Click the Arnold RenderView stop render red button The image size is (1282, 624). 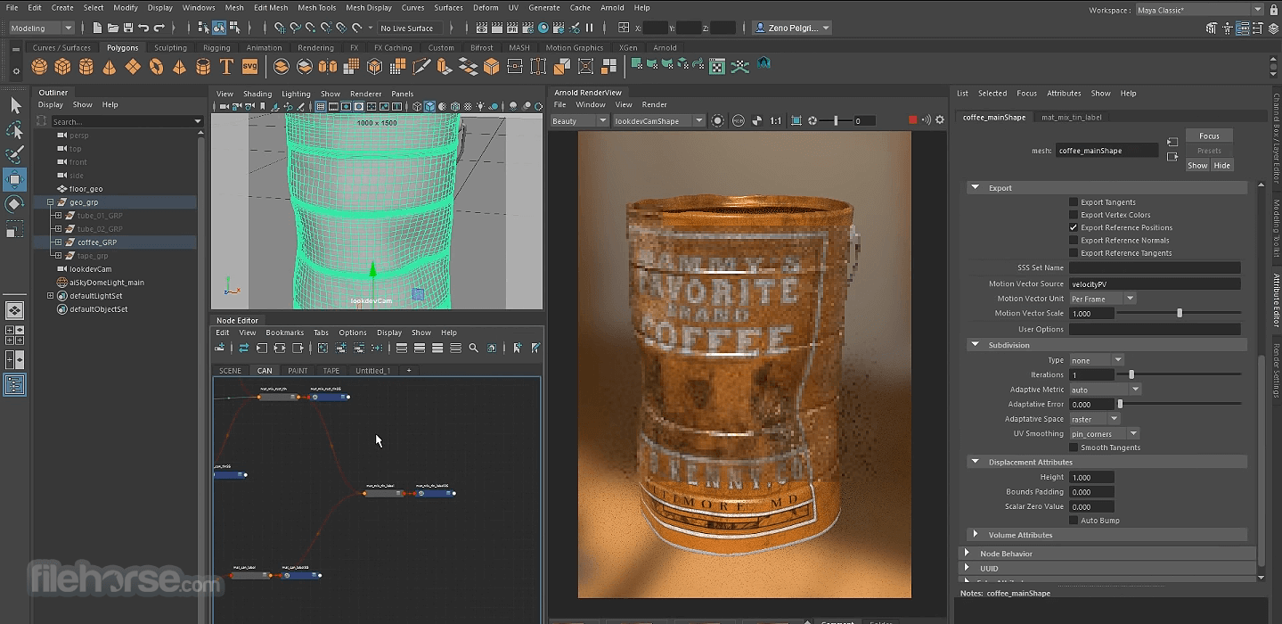pyautogui.click(x=912, y=120)
